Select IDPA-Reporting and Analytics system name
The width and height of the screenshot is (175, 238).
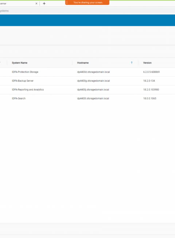tap(28, 90)
